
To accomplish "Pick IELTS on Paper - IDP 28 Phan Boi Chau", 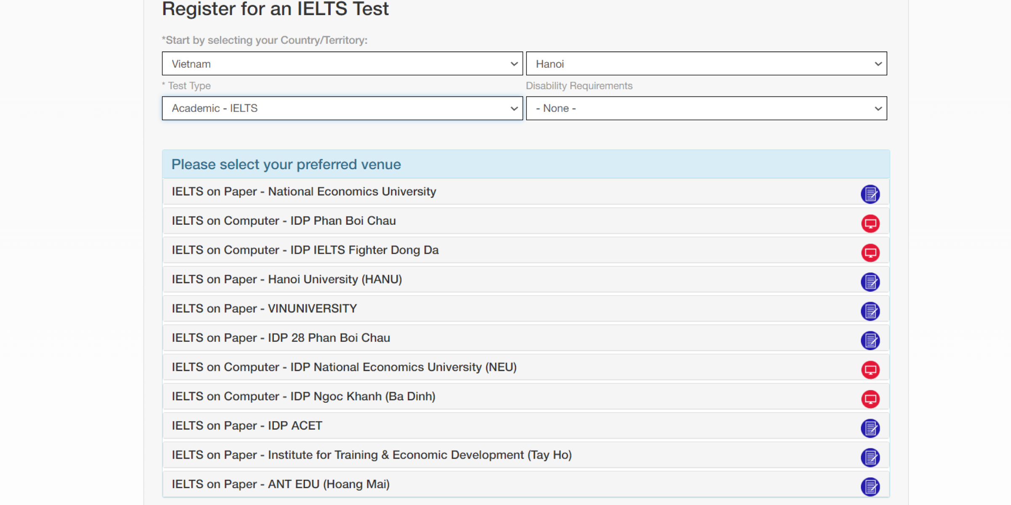I will pyautogui.click(x=526, y=338).
